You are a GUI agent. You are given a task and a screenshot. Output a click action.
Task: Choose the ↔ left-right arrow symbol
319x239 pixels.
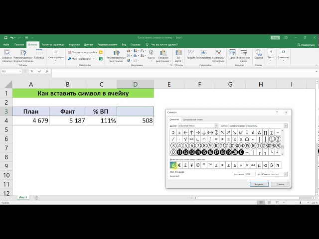click(210, 133)
